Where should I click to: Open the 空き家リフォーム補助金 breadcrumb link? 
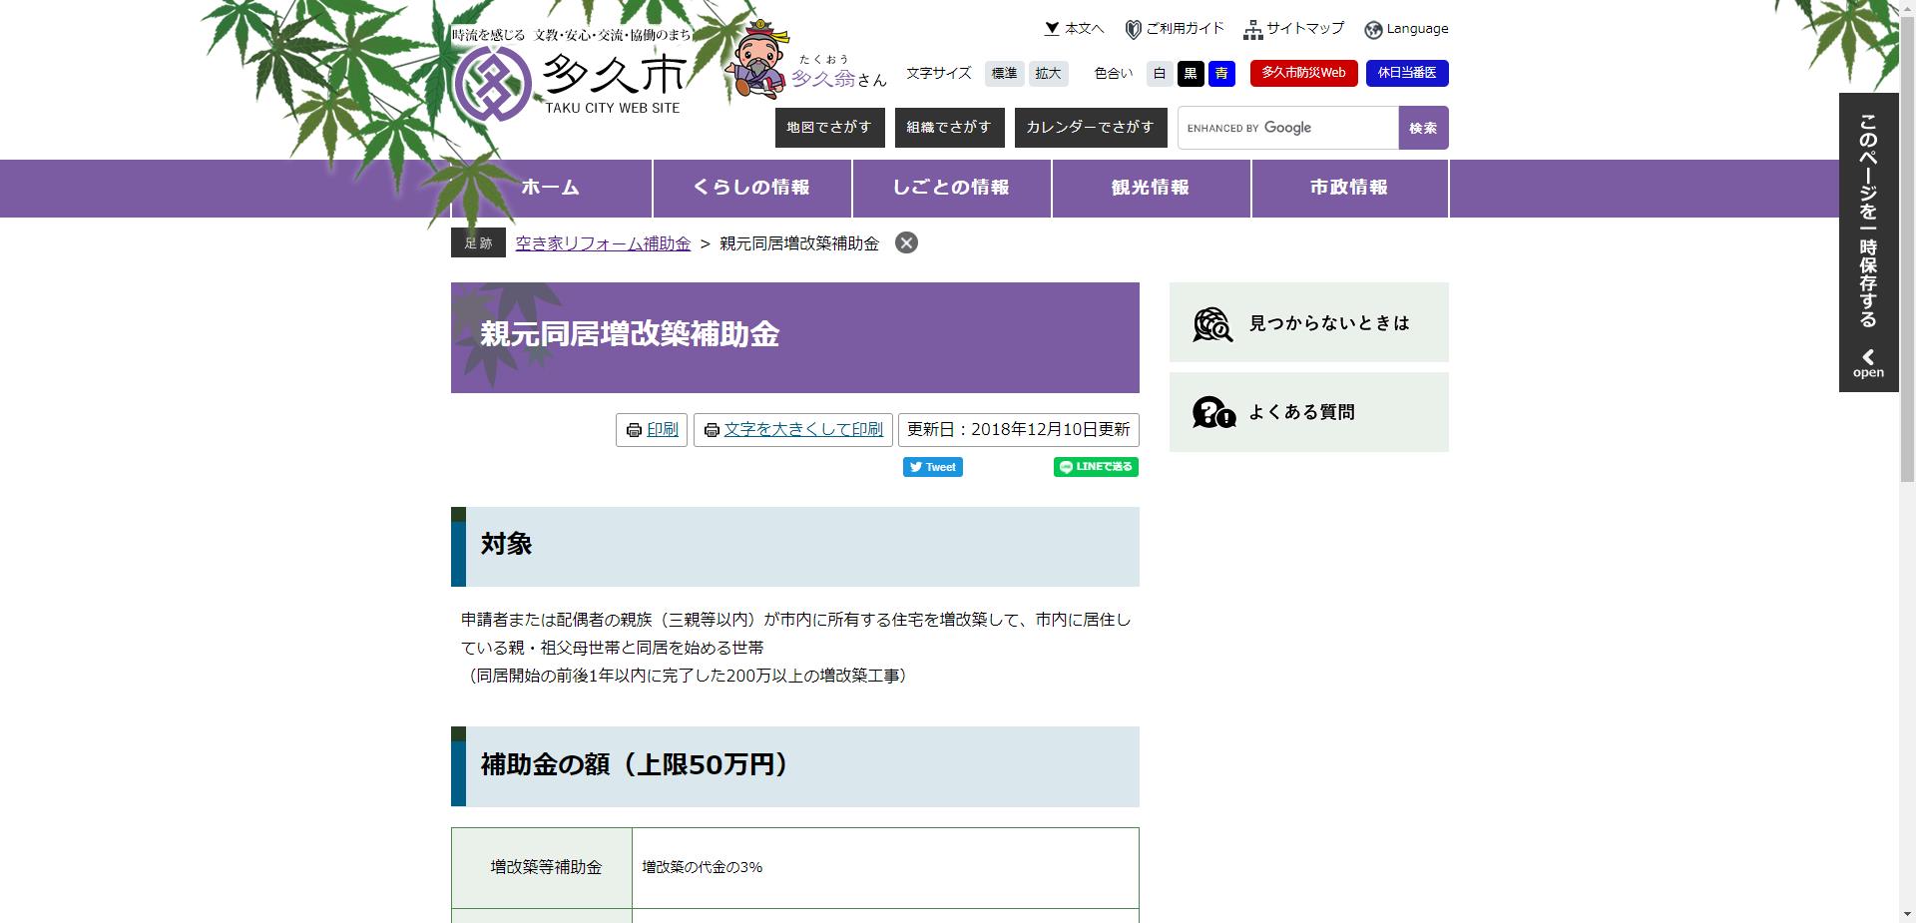pyautogui.click(x=601, y=242)
